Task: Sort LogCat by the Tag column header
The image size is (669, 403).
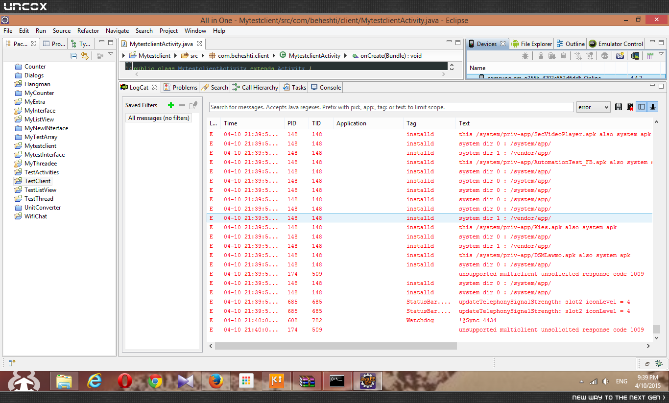Action: pyautogui.click(x=430, y=123)
